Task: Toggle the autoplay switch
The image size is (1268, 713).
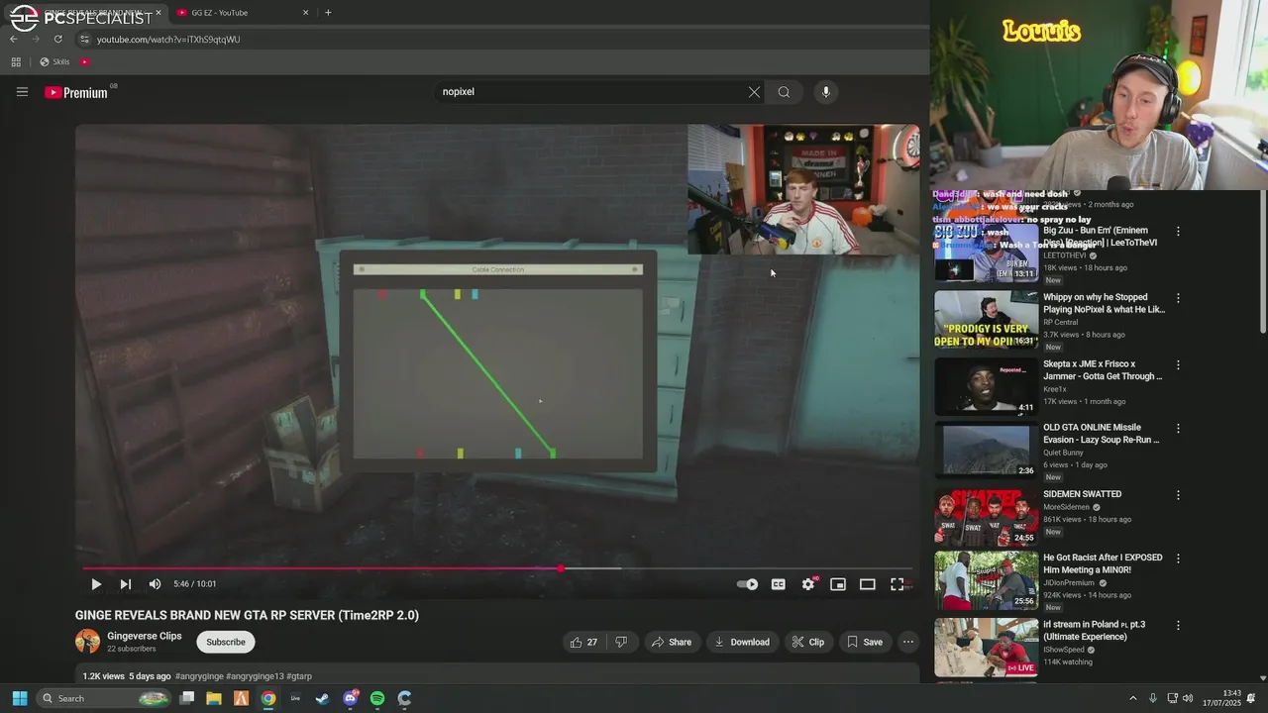Action: tap(748, 584)
